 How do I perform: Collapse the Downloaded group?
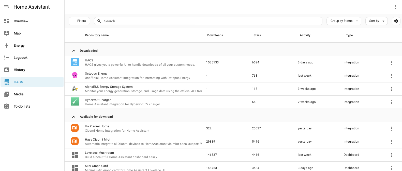pyautogui.click(x=74, y=51)
